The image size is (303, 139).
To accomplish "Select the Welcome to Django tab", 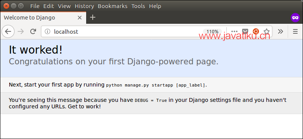I will 43,18.
